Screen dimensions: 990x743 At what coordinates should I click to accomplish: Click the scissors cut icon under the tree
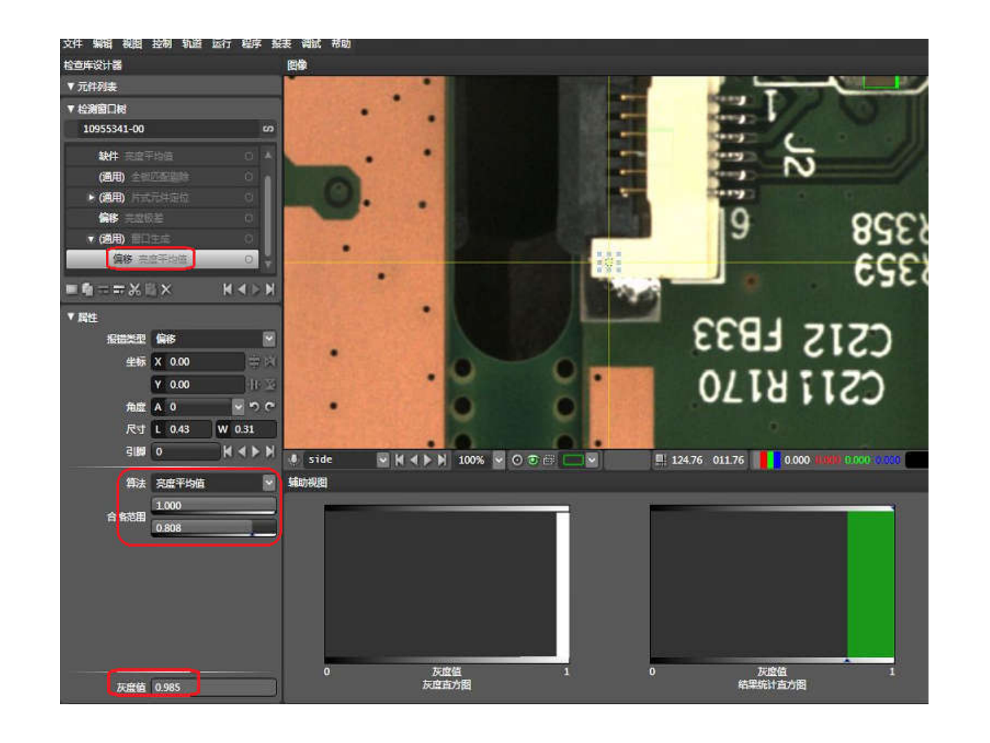134,290
